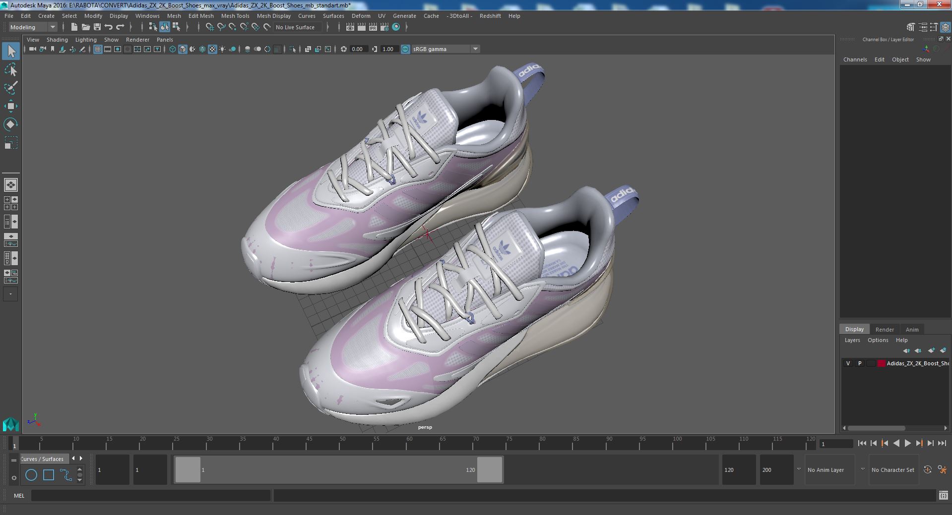Enable snap to grids magnet icon
Screen dimensions: 952x515
click(210, 27)
